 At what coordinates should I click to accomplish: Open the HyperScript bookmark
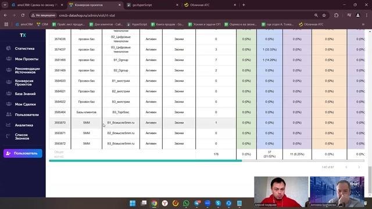point(137,24)
